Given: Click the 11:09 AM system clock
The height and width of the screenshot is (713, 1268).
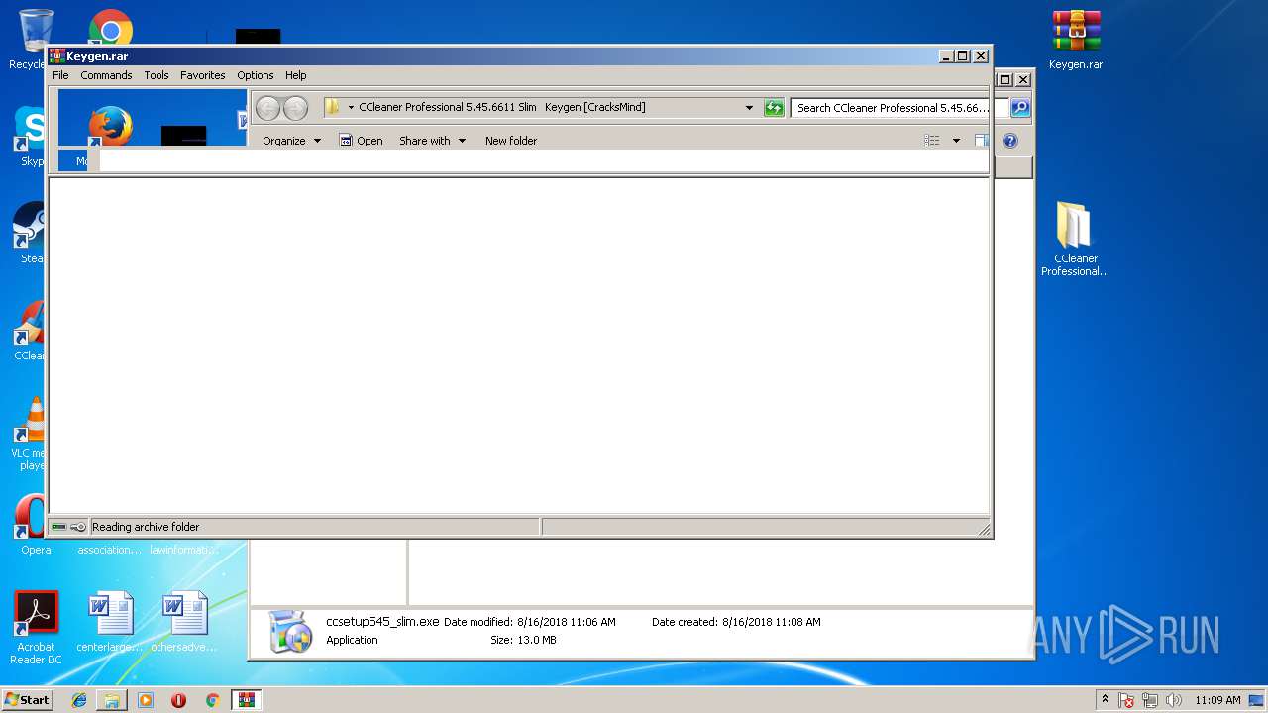Looking at the screenshot, I should [x=1217, y=700].
